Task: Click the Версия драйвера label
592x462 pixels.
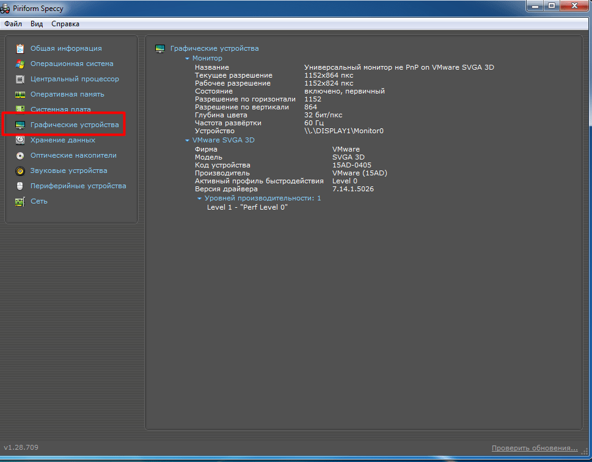Action: (226, 189)
